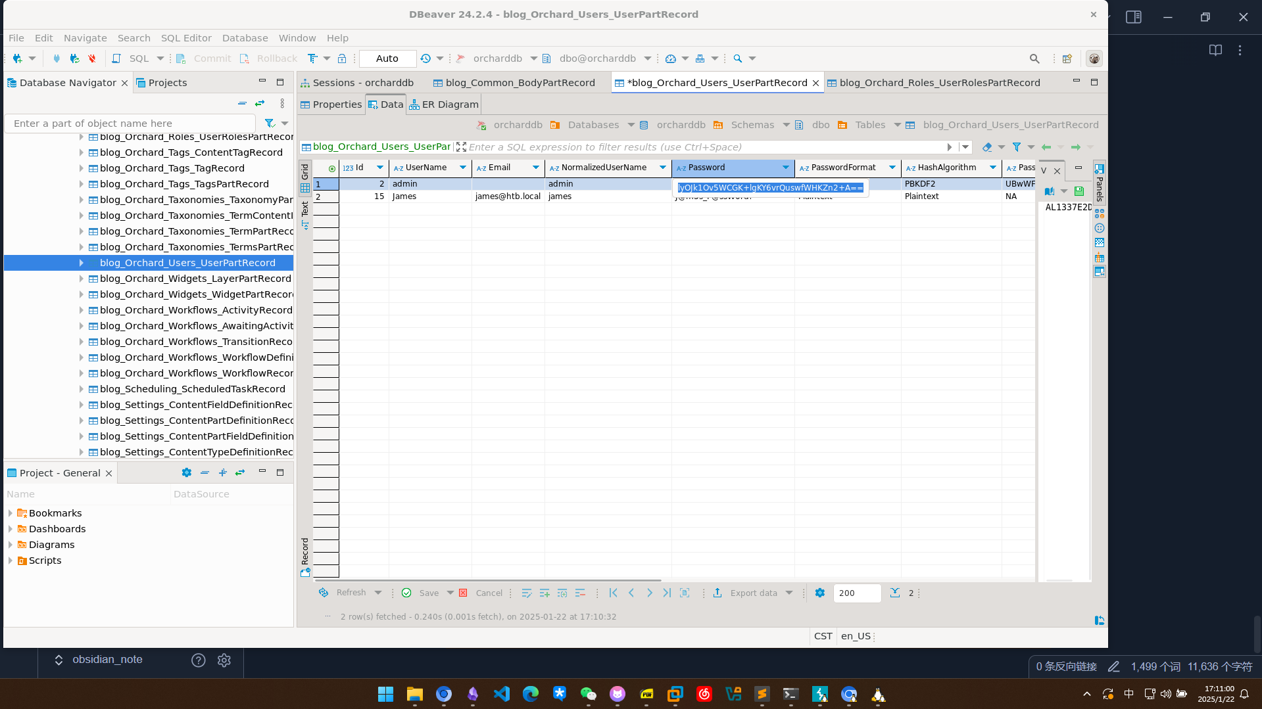Open the blog_Common_BodyPartRecord editor tab

520,83
